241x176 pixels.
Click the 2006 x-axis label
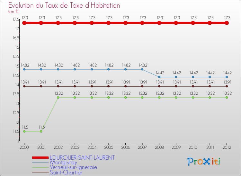126,147
